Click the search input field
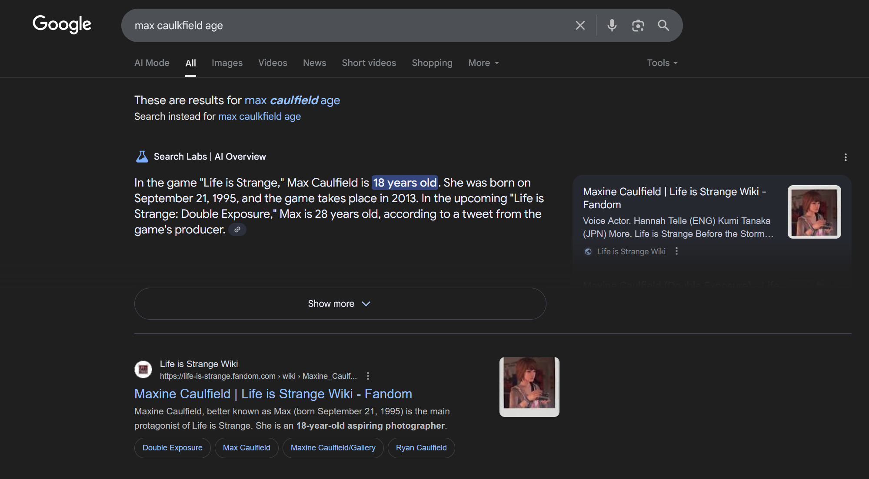869x479 pixels. (x=348, y=26)
